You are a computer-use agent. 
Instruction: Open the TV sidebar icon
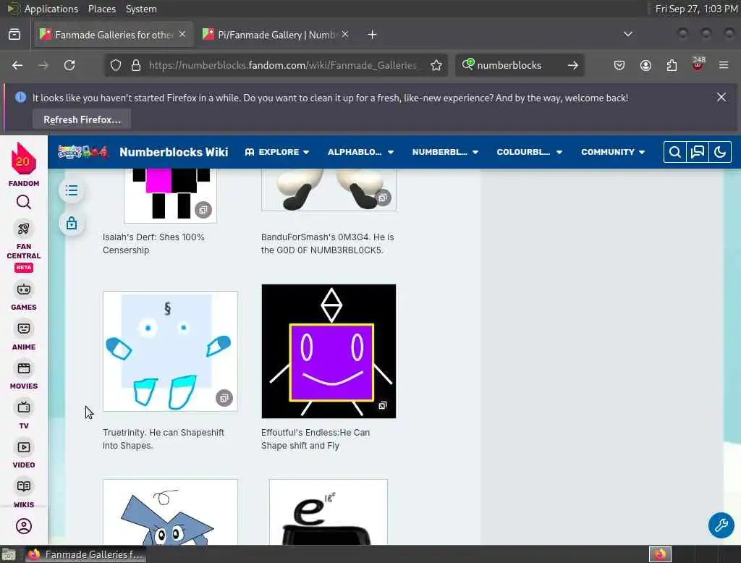[x=24, y=407]
